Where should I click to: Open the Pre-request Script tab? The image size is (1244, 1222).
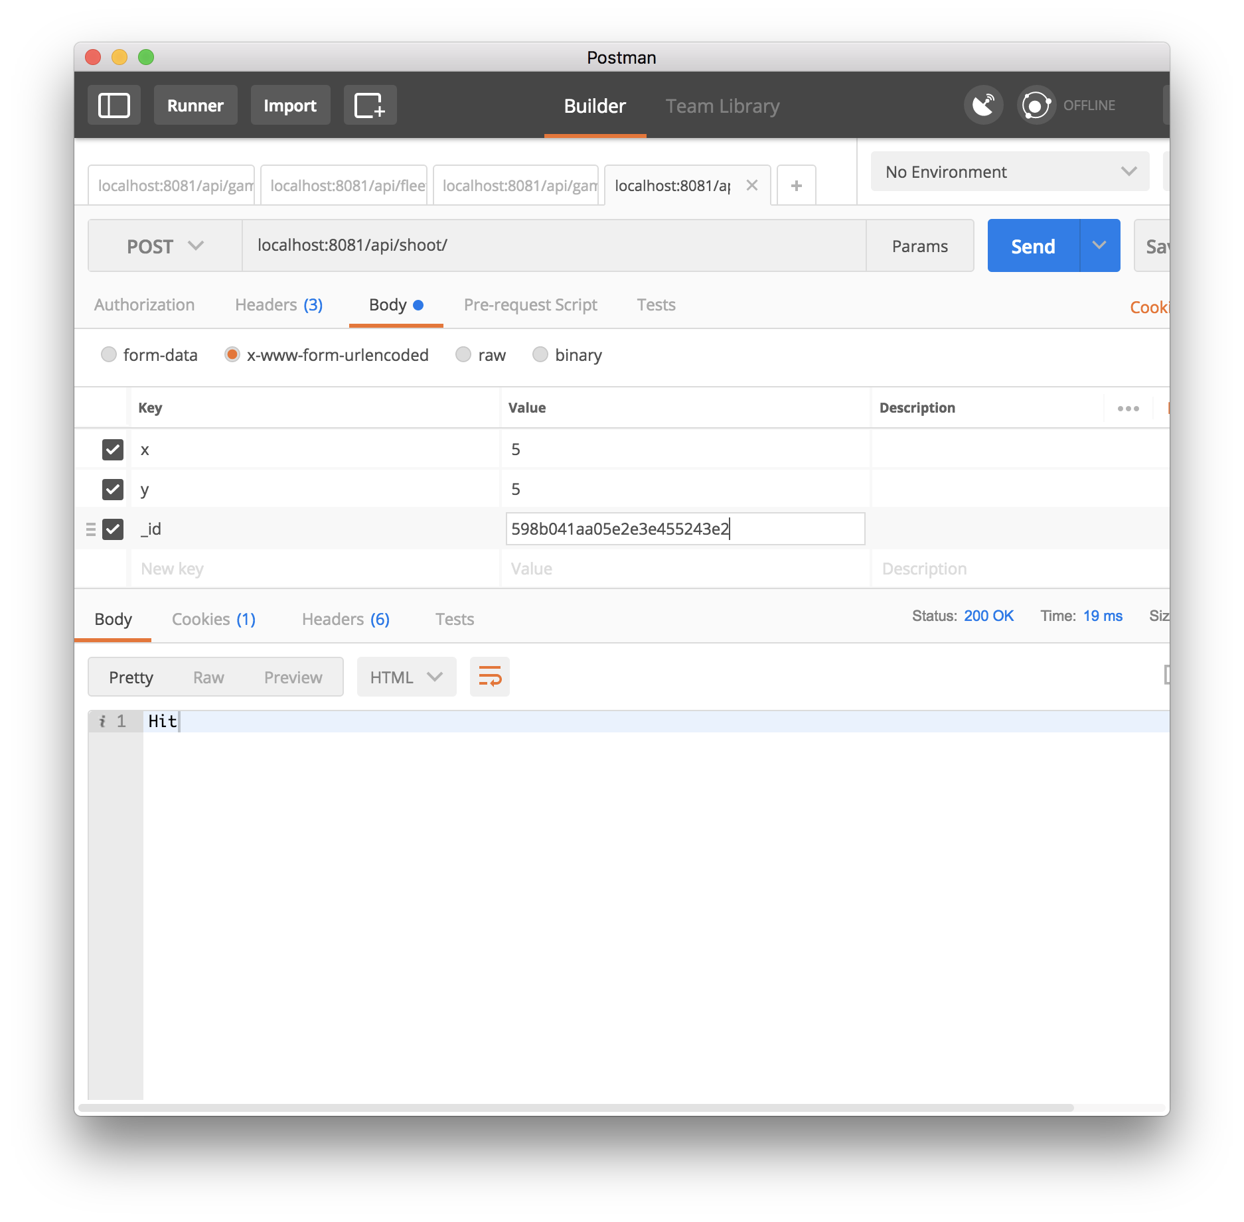[530, 305]
